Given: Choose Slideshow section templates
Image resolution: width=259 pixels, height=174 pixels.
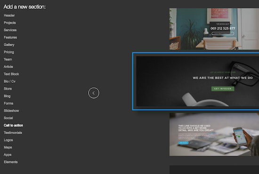Looking at the screenshot, I should (x=11, y=111).
